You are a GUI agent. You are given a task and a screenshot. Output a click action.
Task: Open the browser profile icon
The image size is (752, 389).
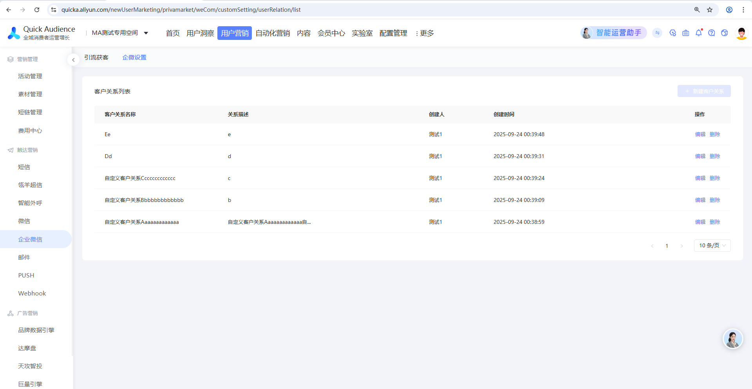click(729, 10)
